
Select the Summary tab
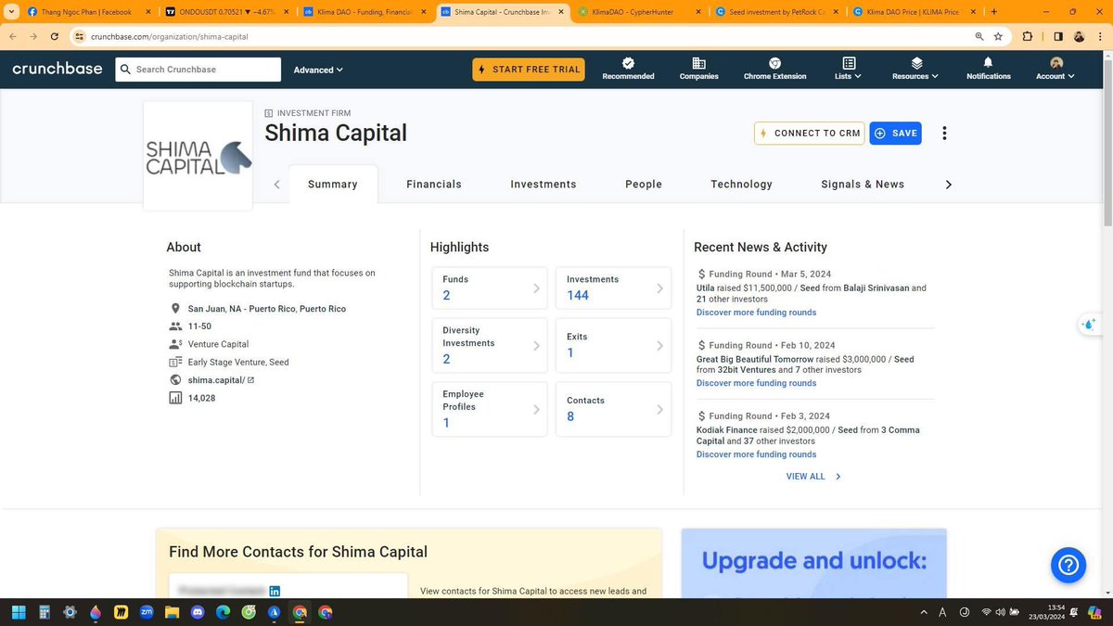(x=333, y=185)
